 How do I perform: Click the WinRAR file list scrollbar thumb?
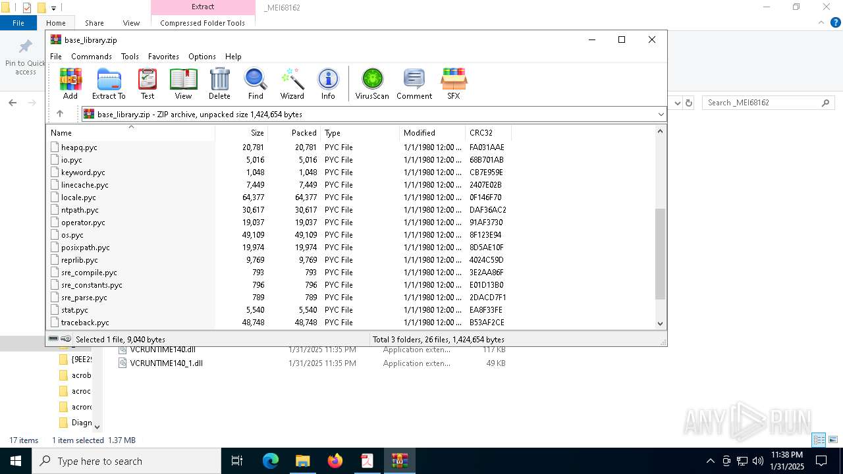[x=661, y=253]
